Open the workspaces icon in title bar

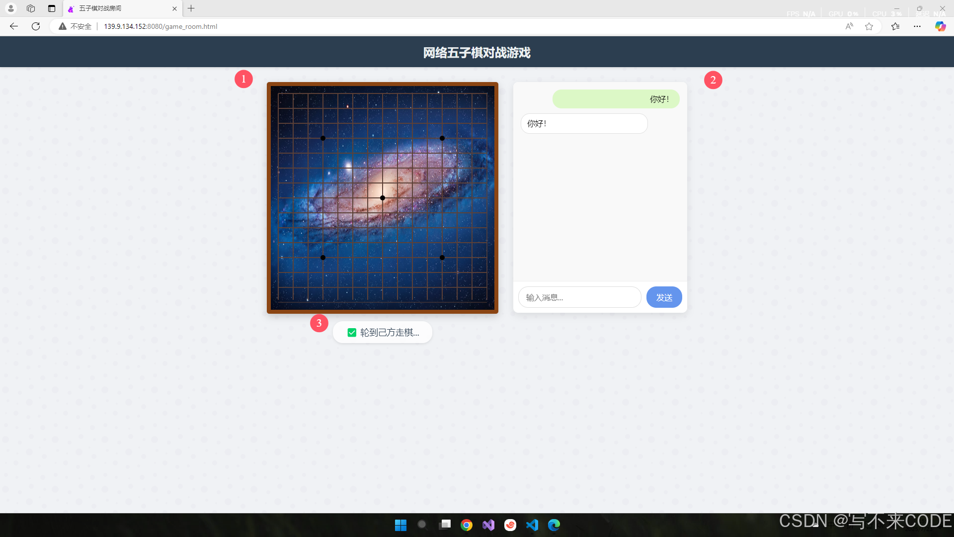[x=31, y=8]
